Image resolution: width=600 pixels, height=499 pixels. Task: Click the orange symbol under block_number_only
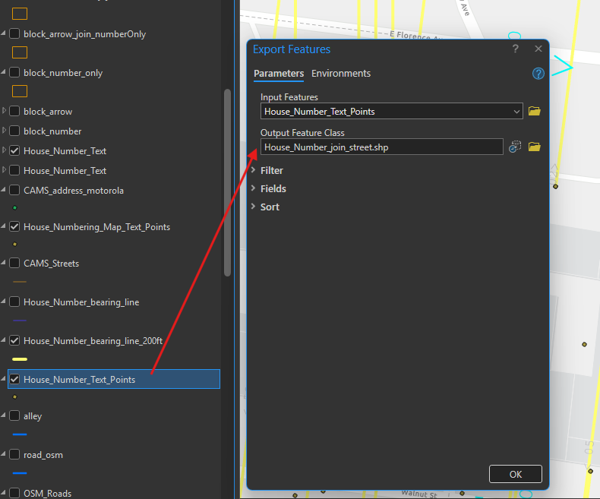tap(20, 91)
